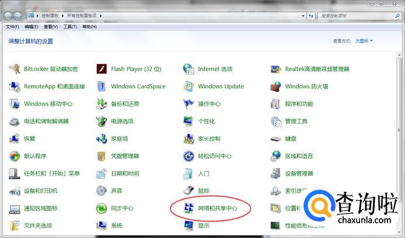Viewport: 405px width, 238px height.
Task: Open 家长控制 icon
Action: click(x=188, y=139)
